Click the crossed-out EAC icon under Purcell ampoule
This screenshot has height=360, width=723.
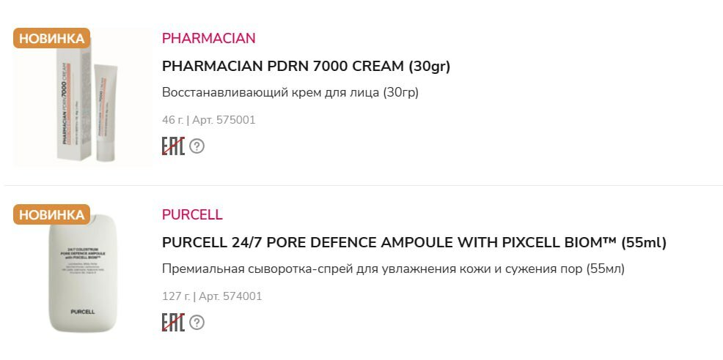coord(172,323)
